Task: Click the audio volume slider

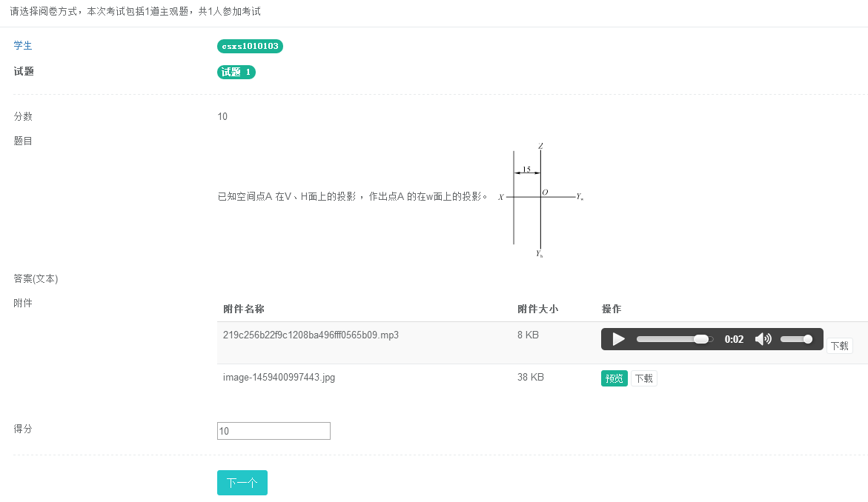Action: coord(795,339)
